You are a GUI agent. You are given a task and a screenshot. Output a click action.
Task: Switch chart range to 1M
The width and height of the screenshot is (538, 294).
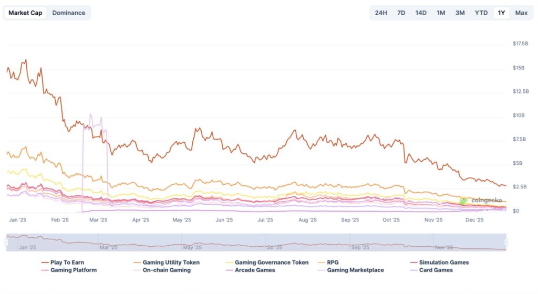pos(441,13)
